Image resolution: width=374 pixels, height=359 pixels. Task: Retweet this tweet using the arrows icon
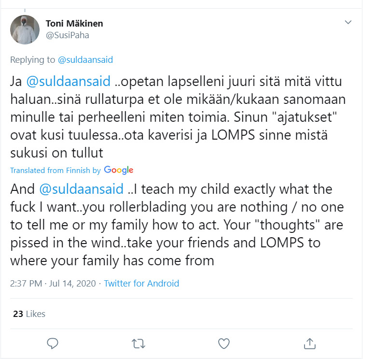click(139, 344)
